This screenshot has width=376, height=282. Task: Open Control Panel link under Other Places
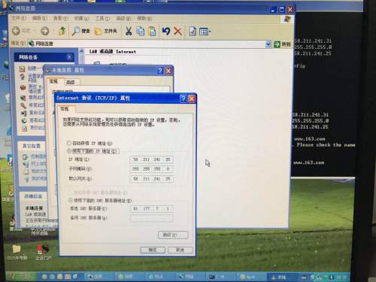pos(38,156)
